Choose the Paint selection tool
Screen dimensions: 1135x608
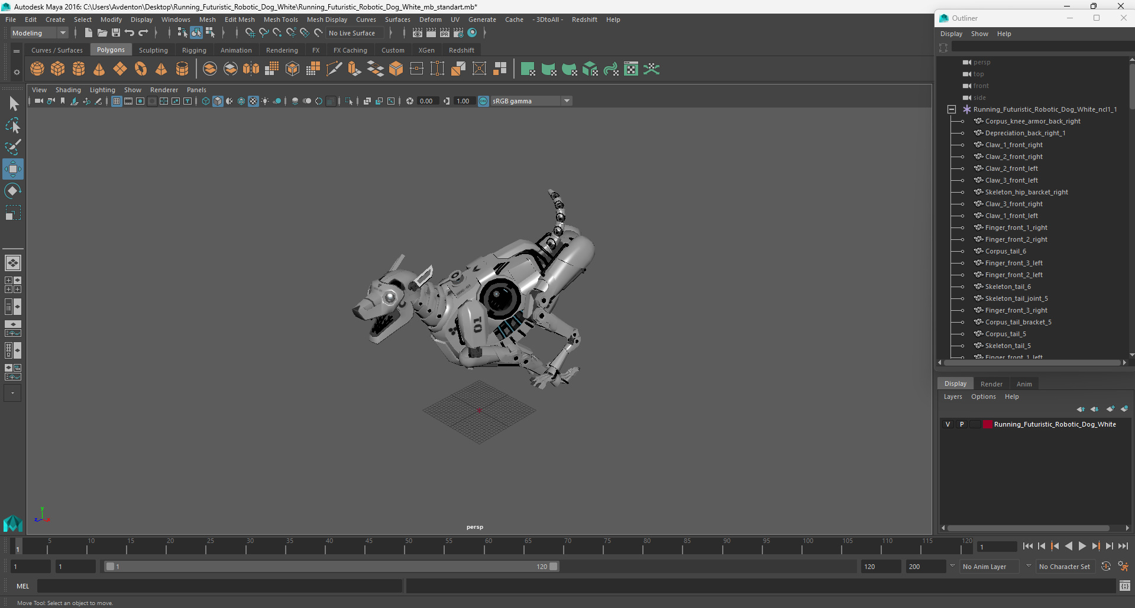pos(13,147)
